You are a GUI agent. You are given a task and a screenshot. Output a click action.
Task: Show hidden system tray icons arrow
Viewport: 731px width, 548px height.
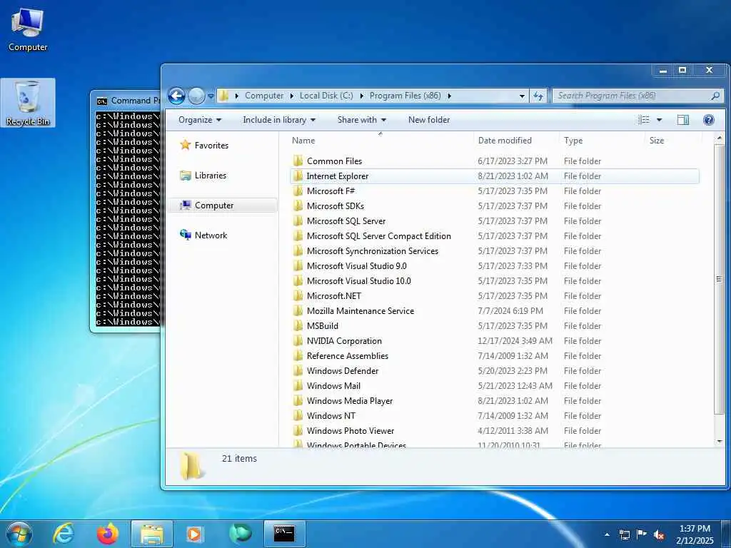point(607,534)
